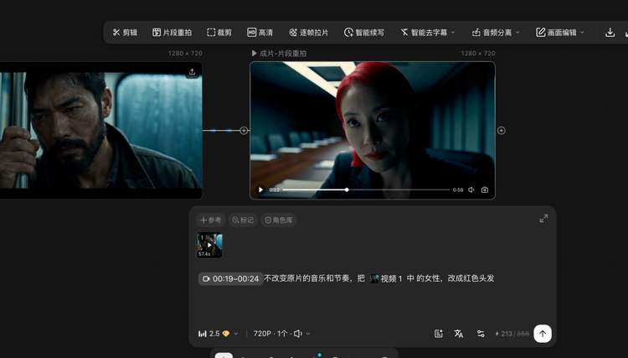
Task: Open the 画面编辑 dropdown
Action: pos(560,33)
